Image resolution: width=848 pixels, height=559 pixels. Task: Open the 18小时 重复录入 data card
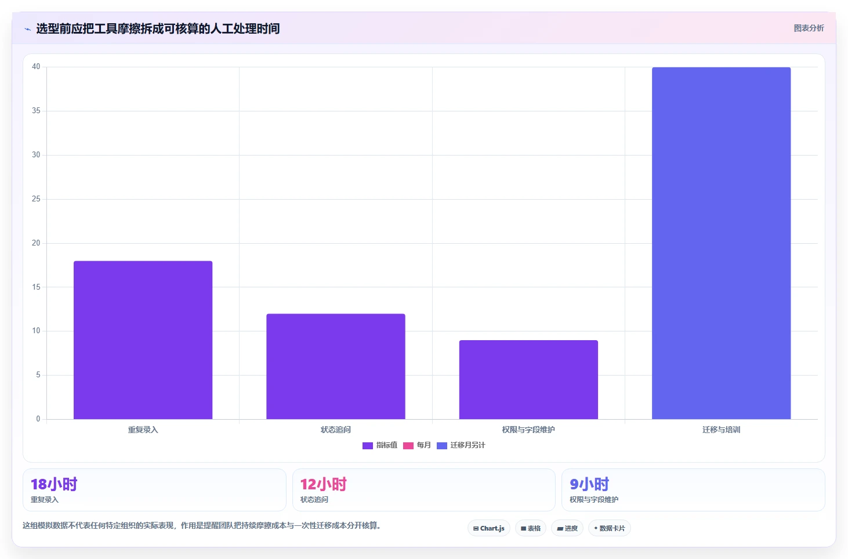point(154,490)
